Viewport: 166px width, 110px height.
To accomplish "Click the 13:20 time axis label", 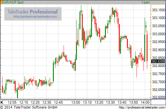I will click(x=99, y=102).
